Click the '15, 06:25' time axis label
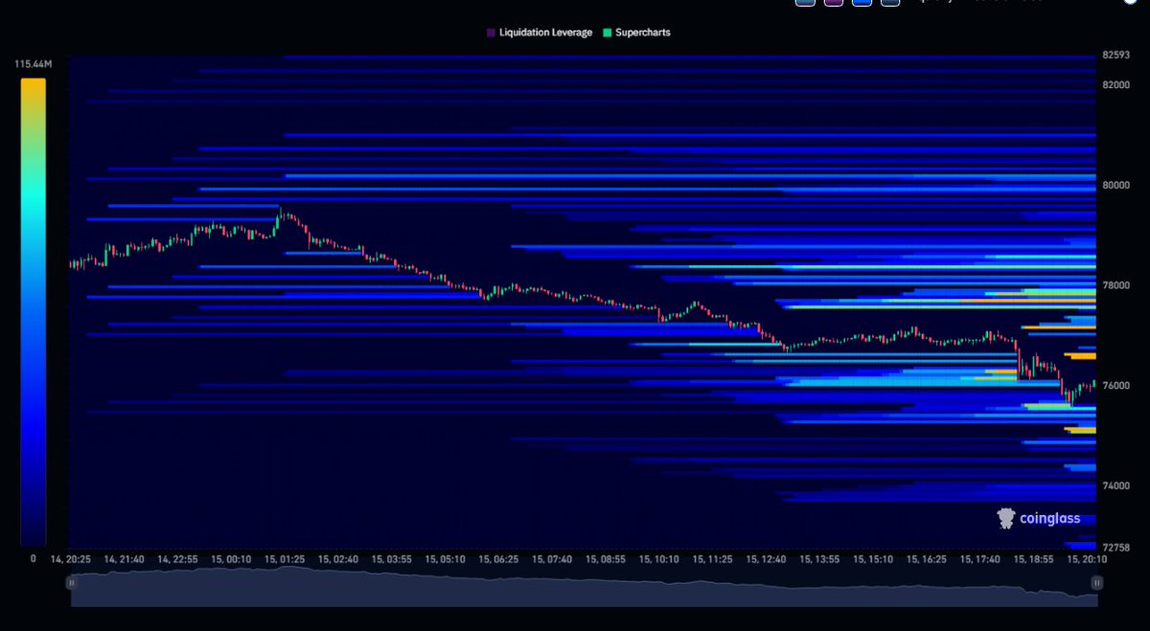 click(x=499, y=558)
